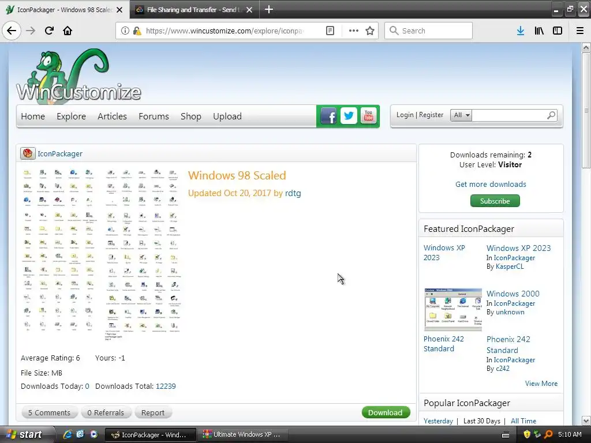Open the 5 Comments button

coord(50,412)
